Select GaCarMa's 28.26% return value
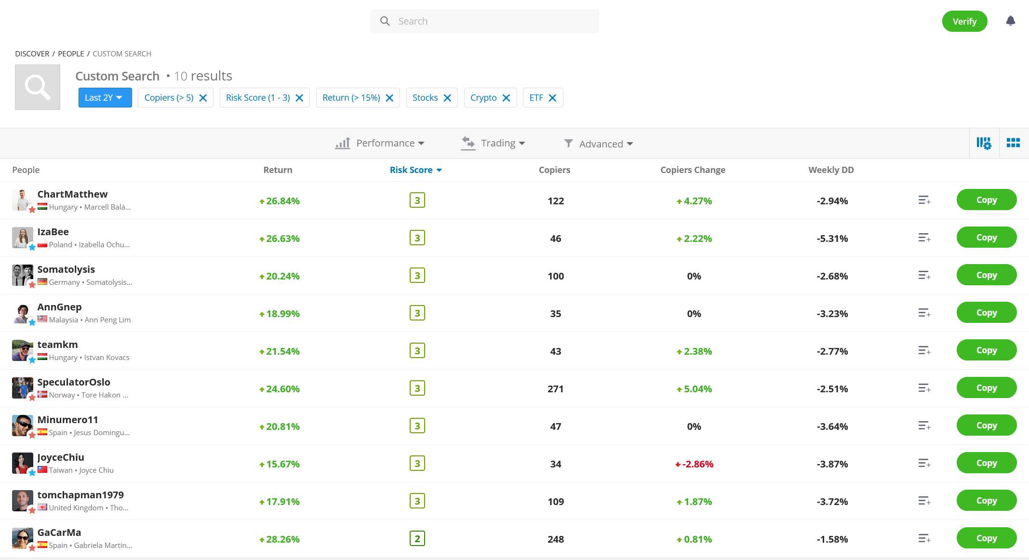The height and width of the screenshot is (560, 1029). click(x=279, y=539)
